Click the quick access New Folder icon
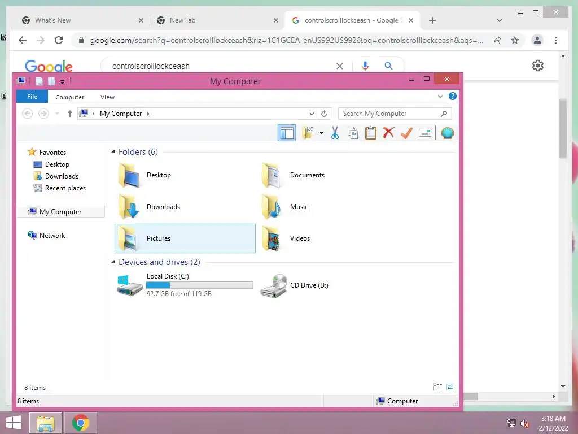 click(x=51, y=81)
